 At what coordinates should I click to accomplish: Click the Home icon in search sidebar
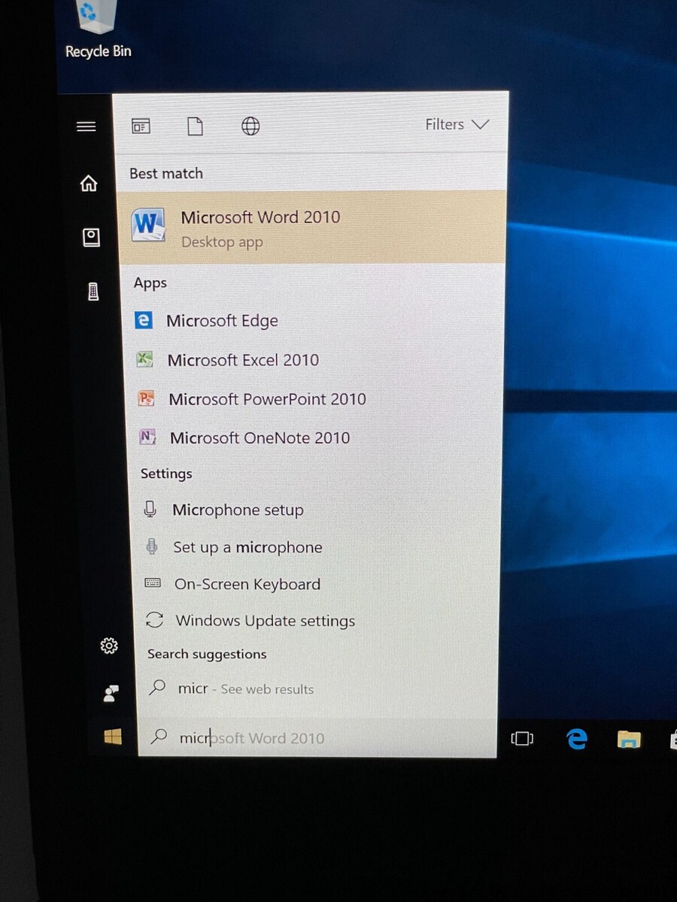click(x=89, y=183)
